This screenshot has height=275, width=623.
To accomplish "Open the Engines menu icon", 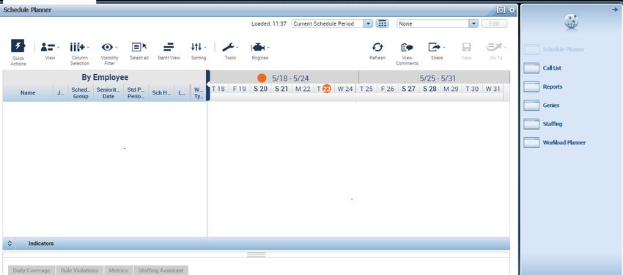I will click(x=258, y=47).
